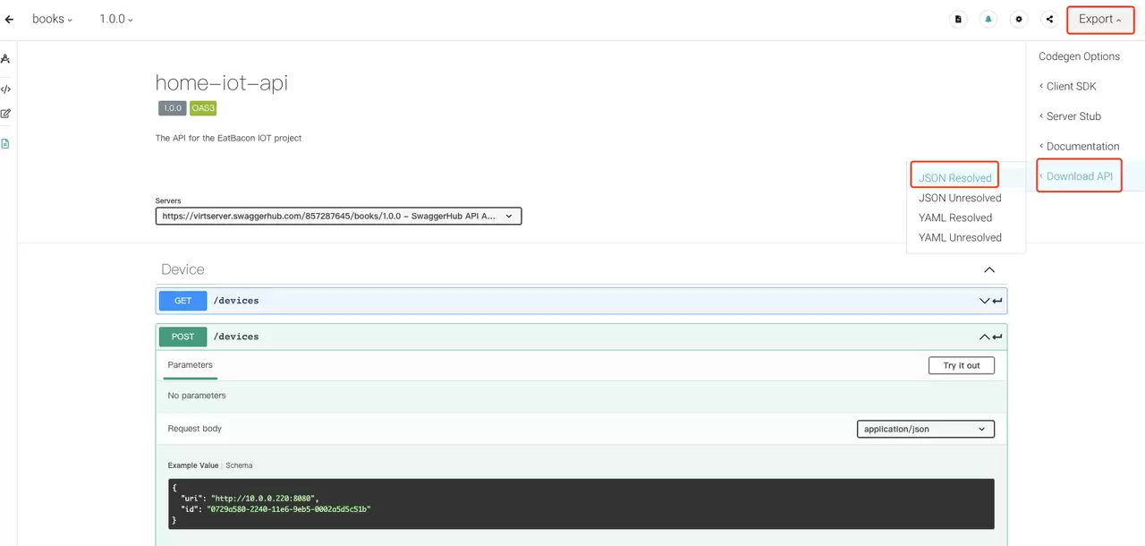This screenshot has height=546, width=1145.
Task: Open the Servers URL dropdown
Action: 338,216
